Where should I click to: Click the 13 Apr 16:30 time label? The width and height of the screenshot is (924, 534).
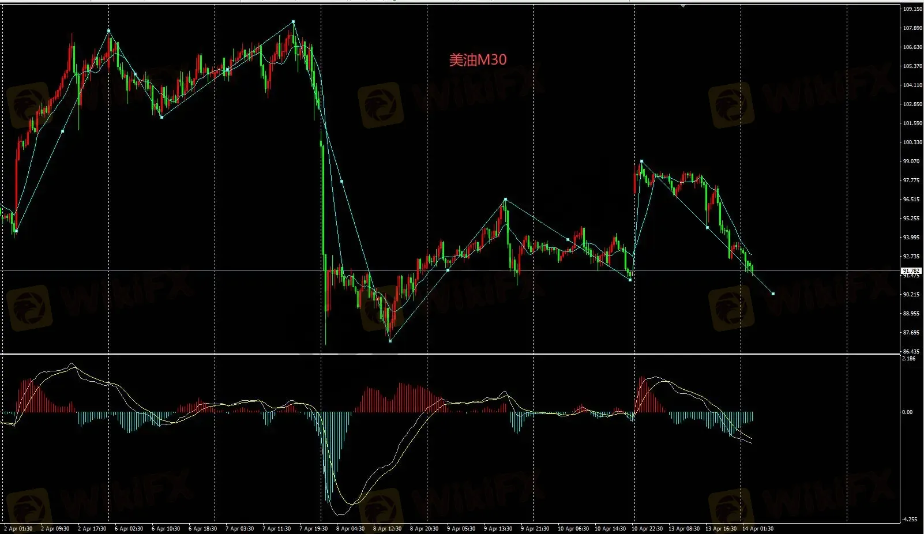[x=721, y=529]
